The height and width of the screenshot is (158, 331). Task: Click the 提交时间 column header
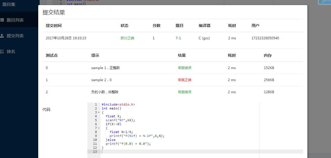pos(54,26)
